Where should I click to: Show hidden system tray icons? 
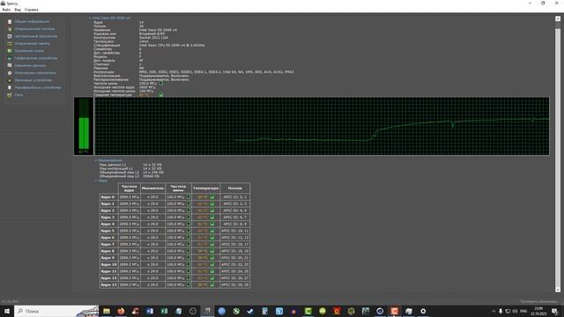click(x=493, y=311)
